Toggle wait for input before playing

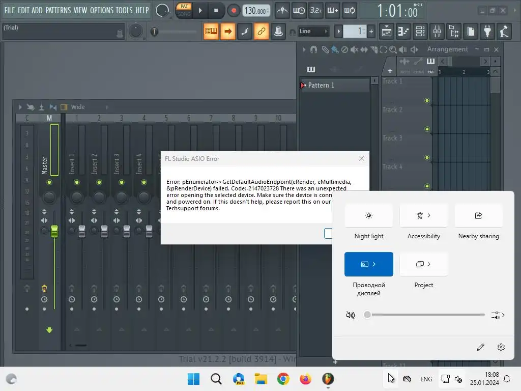(x=299, y=11)
